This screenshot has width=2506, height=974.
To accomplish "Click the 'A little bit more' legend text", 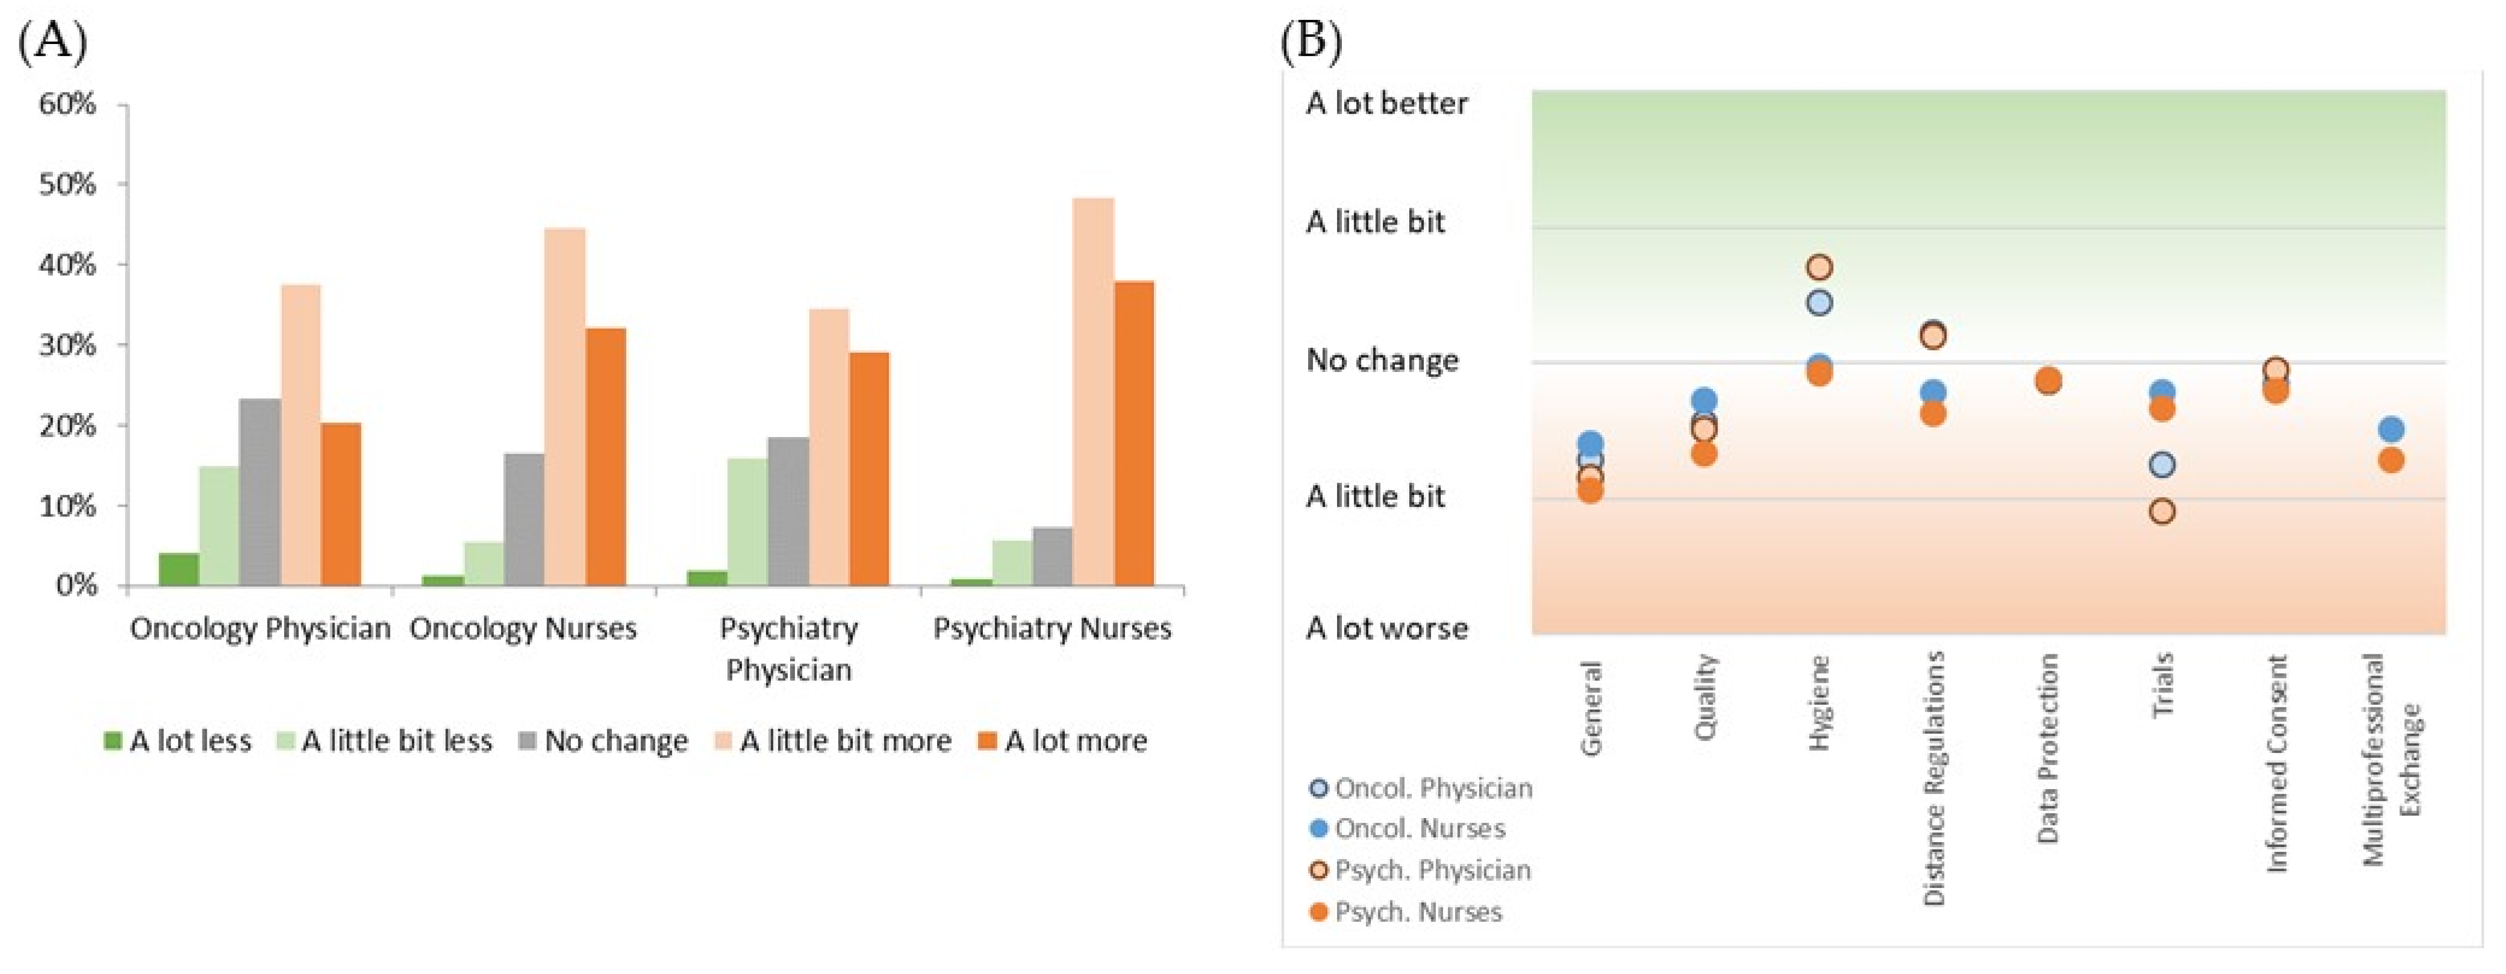I will pyautogui.click(x=846, y=742).
